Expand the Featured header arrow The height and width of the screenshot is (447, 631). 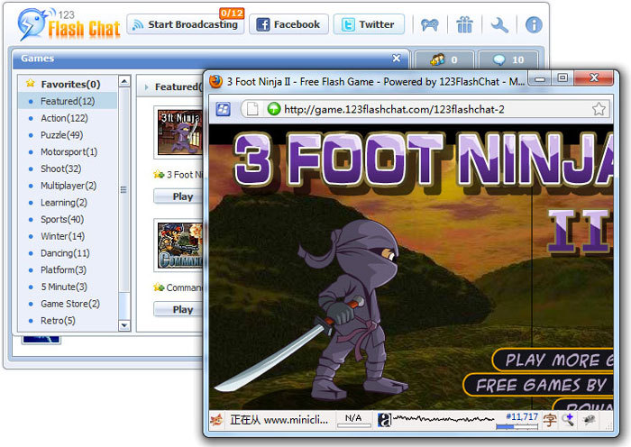click(146, 87)
